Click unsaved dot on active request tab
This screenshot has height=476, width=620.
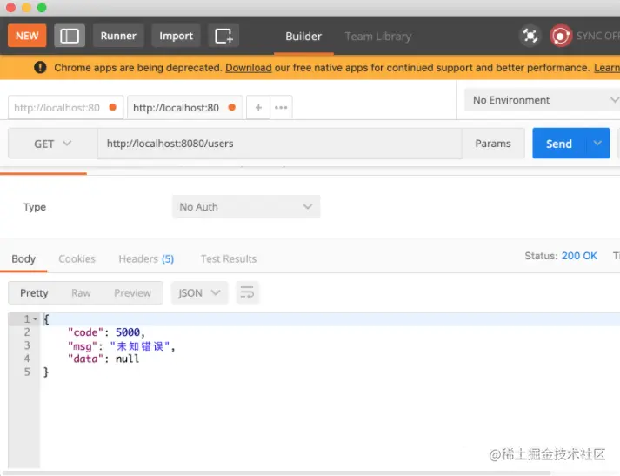coord(232,107)
